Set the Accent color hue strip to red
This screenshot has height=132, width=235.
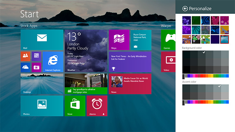202,102
